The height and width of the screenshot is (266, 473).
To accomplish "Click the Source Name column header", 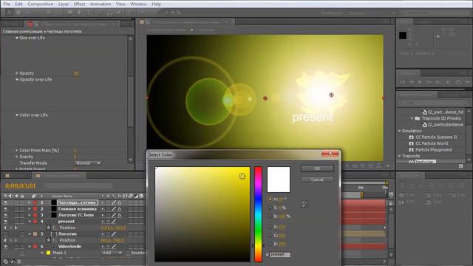I will click(x=62, y=197).
